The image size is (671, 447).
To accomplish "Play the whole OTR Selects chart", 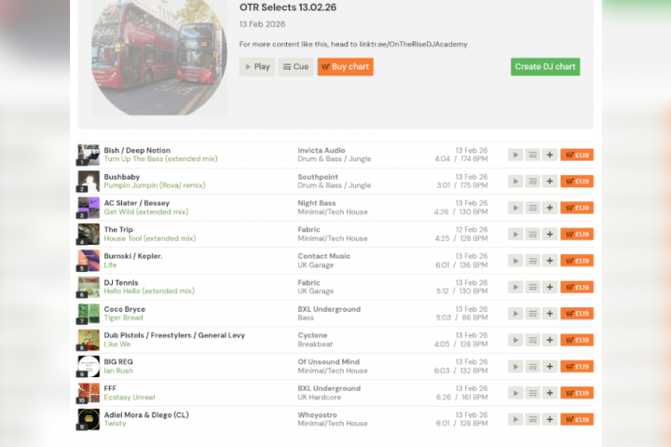I will point(256,67).
